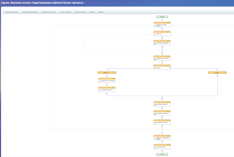Click the Импорт button
Image resolution: width=234 pixels, height=157 pixels.
(x=101, y=12)
